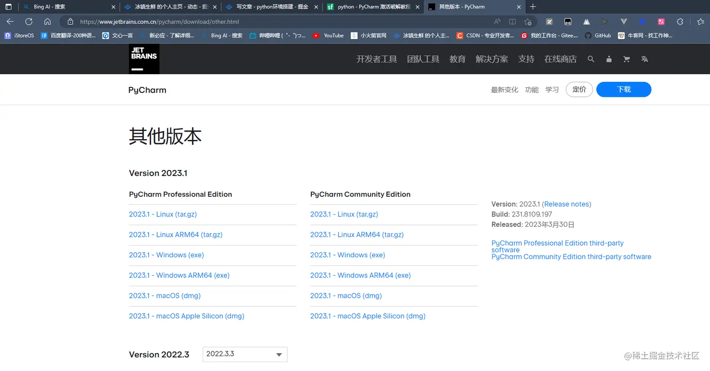Download Community 2023.1 Linux ARM64 (tar.gz)
Viewport: 710px width, 371px height.
coord(357,235)
